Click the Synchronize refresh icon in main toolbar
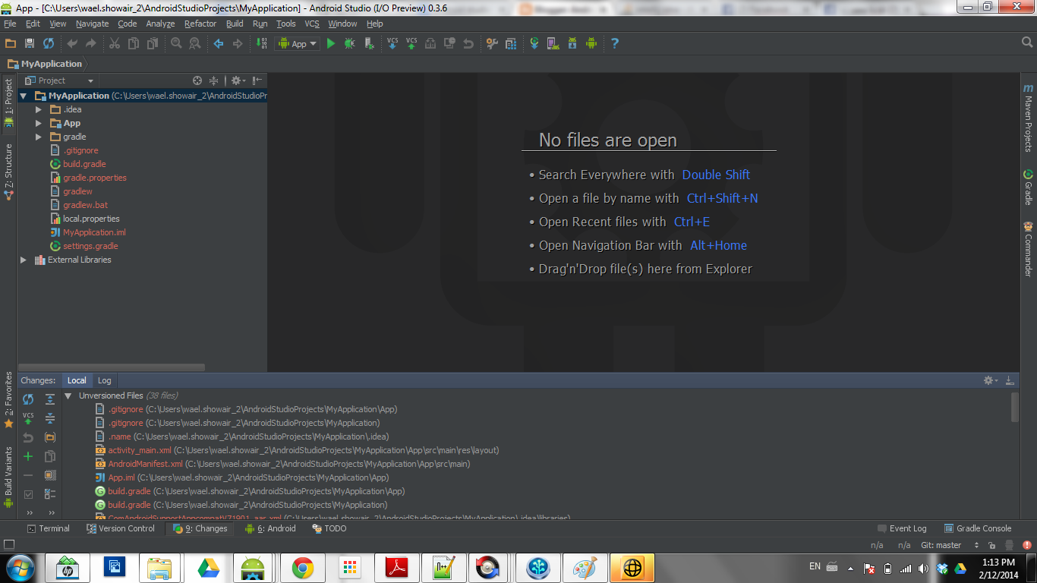The width and height of the screenshot is (1037, 583). coord(49,43)
